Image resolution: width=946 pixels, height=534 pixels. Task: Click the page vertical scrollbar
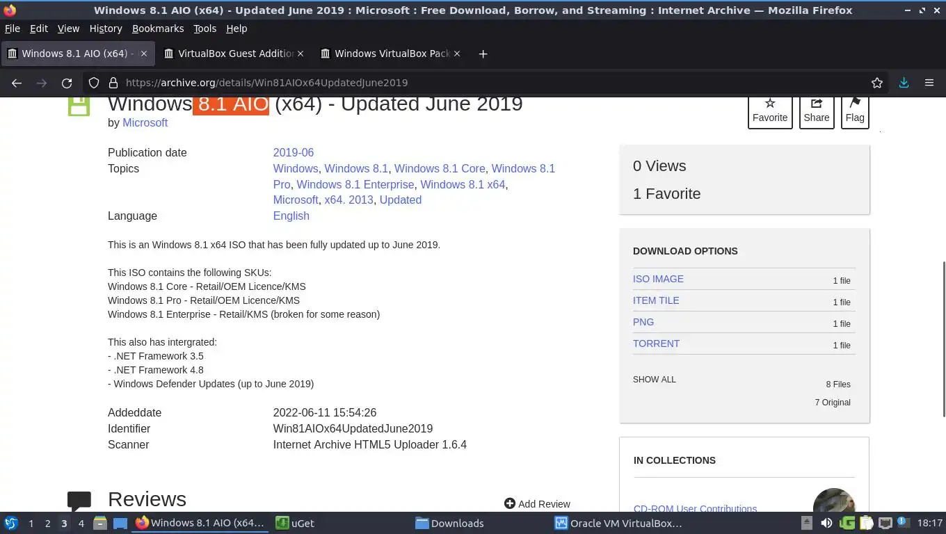click(x=943, y=339)
